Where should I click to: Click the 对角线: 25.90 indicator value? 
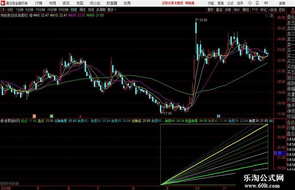point(141,121)
